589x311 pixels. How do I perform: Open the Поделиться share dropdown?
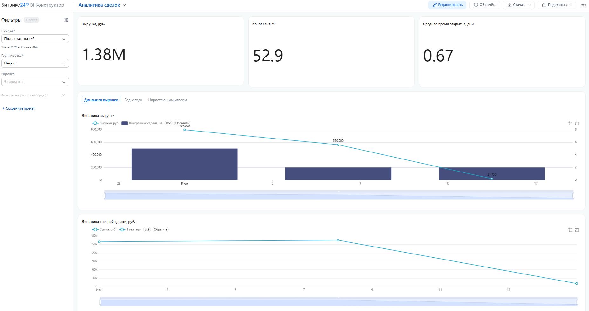click(557, 5)
